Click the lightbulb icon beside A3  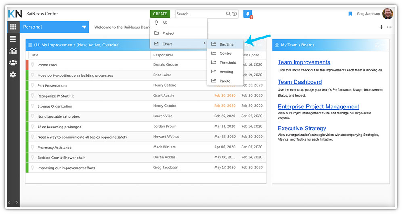tap(156, 23)
